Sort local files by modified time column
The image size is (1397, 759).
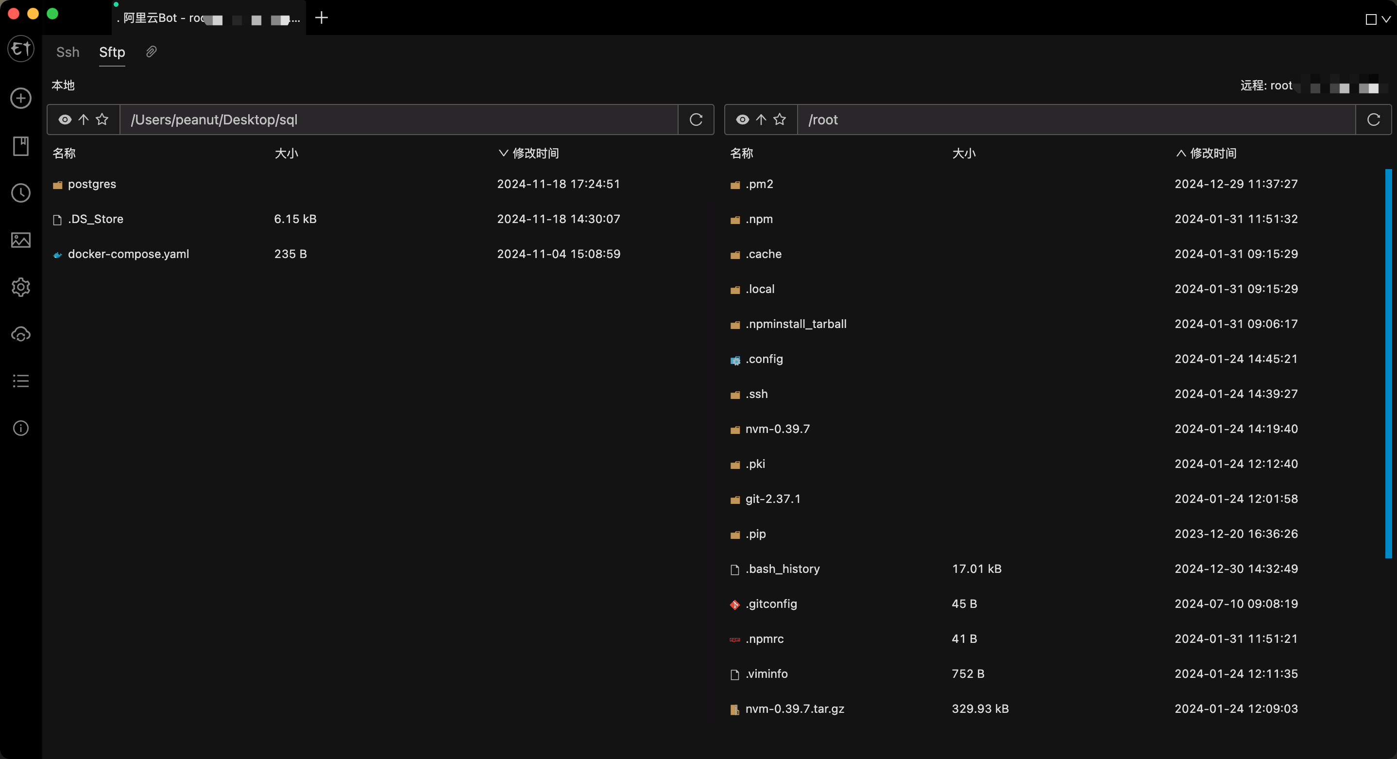(x=535, y=153)
